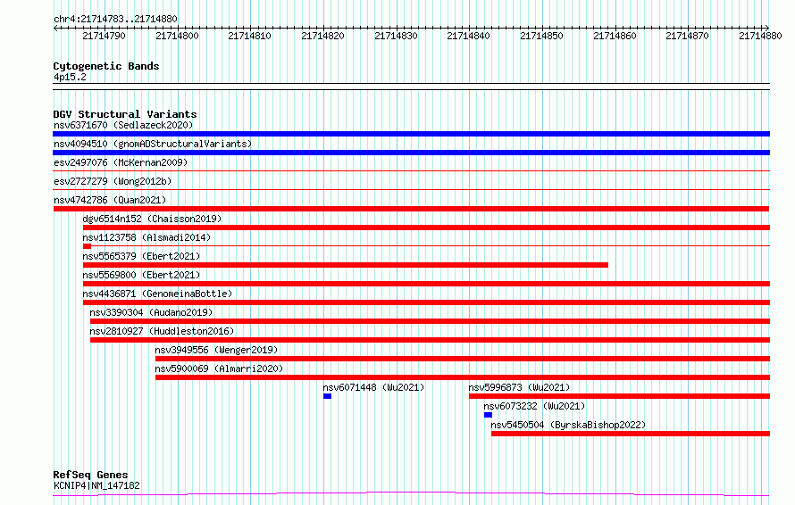Select the nsv4742786 (Quan2021) label
Viewport: 795px width, 505px height.
click(110, 200)
